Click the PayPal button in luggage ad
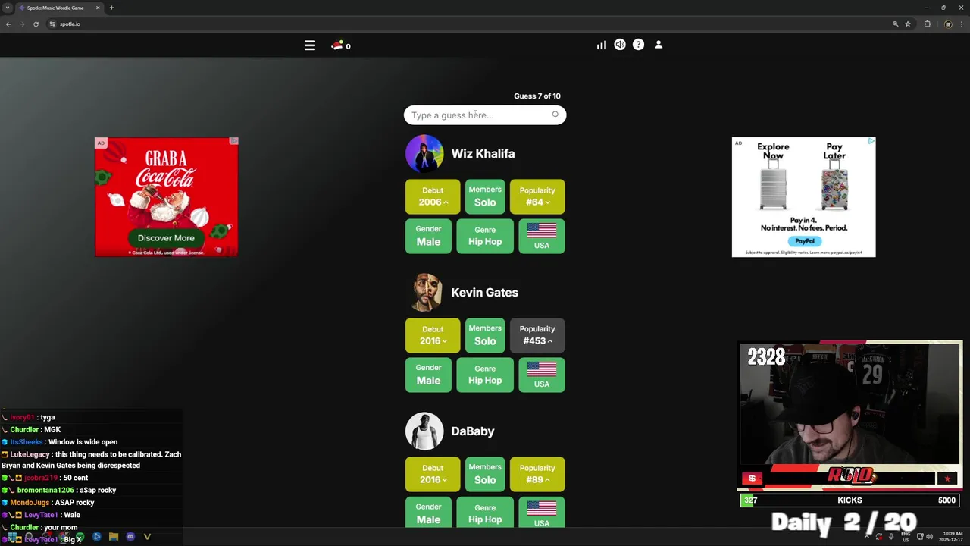 point(804,241)
